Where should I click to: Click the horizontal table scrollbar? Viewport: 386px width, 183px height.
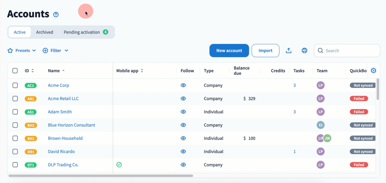(x=101, y=175)
